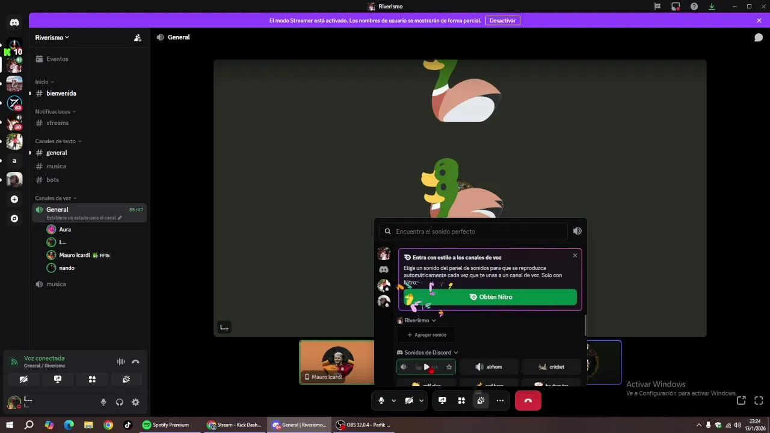This screenshot has height=433, width=770.
Task: Click the add a server plus icon
Action: 14,199
